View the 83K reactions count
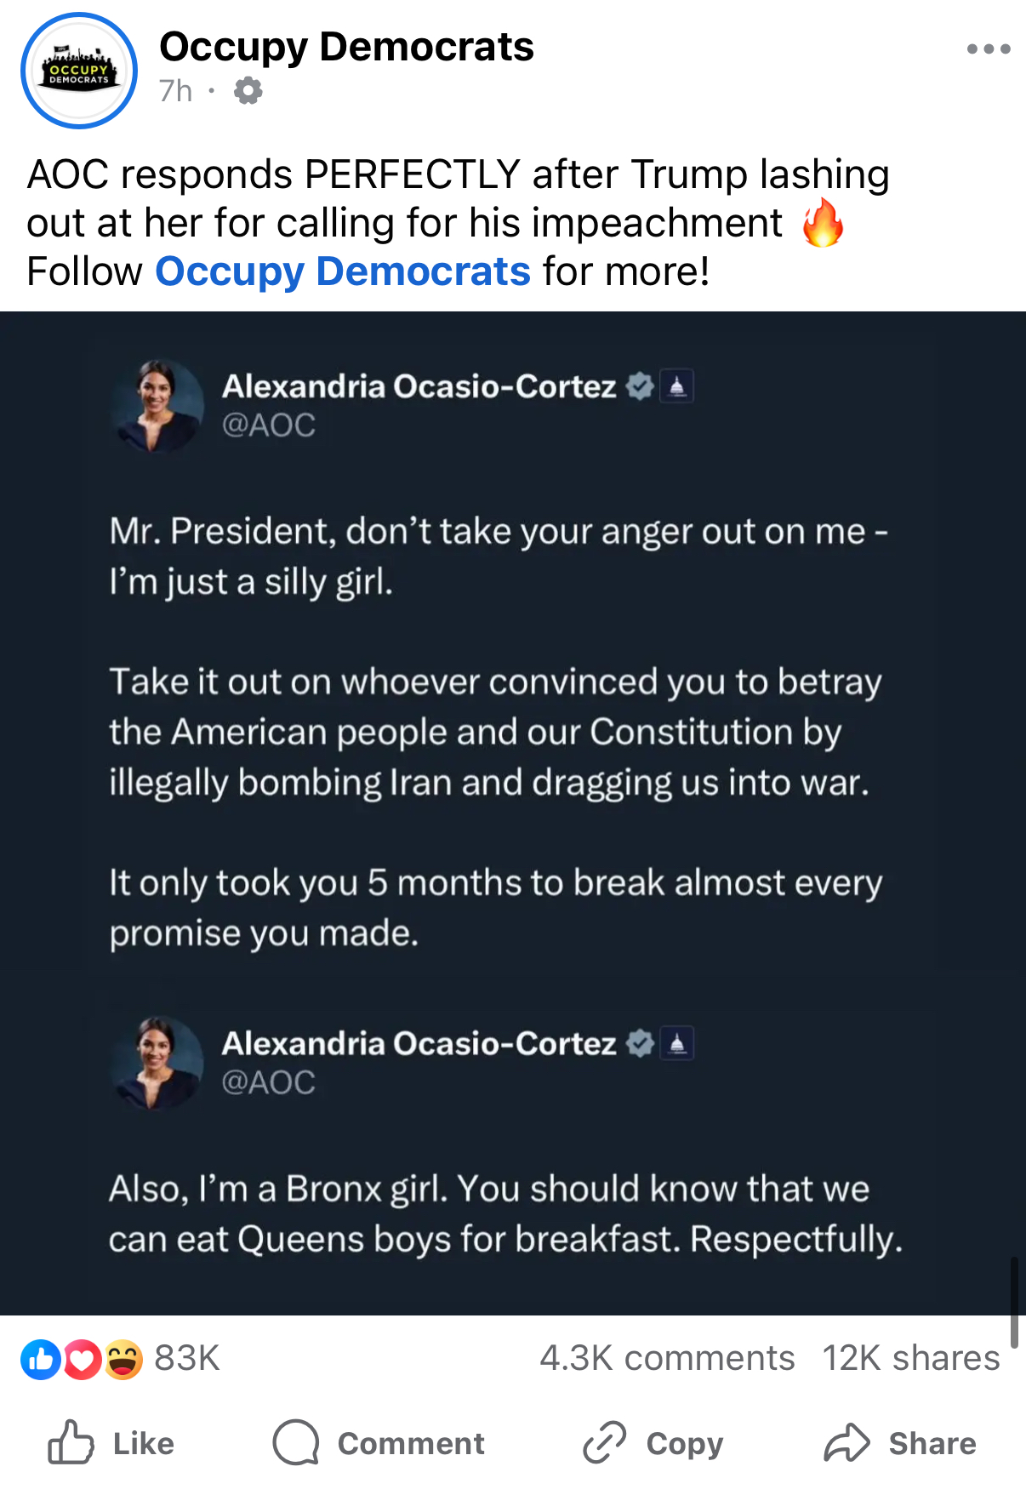Viewport: 1026px width, 1495px height. click(187, 1358)
